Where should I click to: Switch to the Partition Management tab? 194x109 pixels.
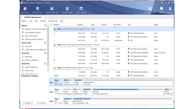tap(33, 17)
